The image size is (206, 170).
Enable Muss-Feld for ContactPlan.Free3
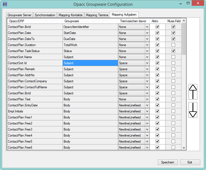173,129
